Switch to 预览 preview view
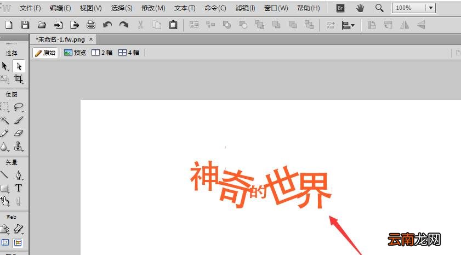The width and height of the screenshot is (461, 255). click(x=75, y=53)
